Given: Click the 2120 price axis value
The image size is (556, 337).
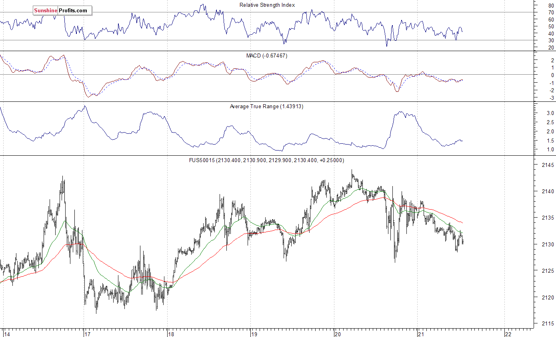Looking at the screenshot, I should (548, 297).
